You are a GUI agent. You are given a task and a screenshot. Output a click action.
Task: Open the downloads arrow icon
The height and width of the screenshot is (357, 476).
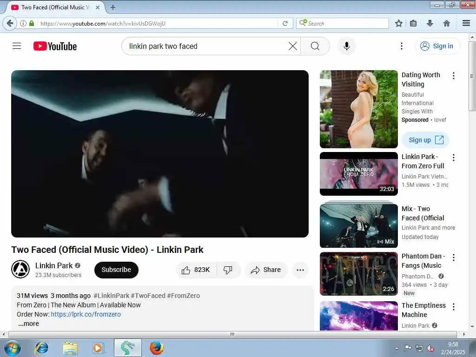click(x=430, y=23)
